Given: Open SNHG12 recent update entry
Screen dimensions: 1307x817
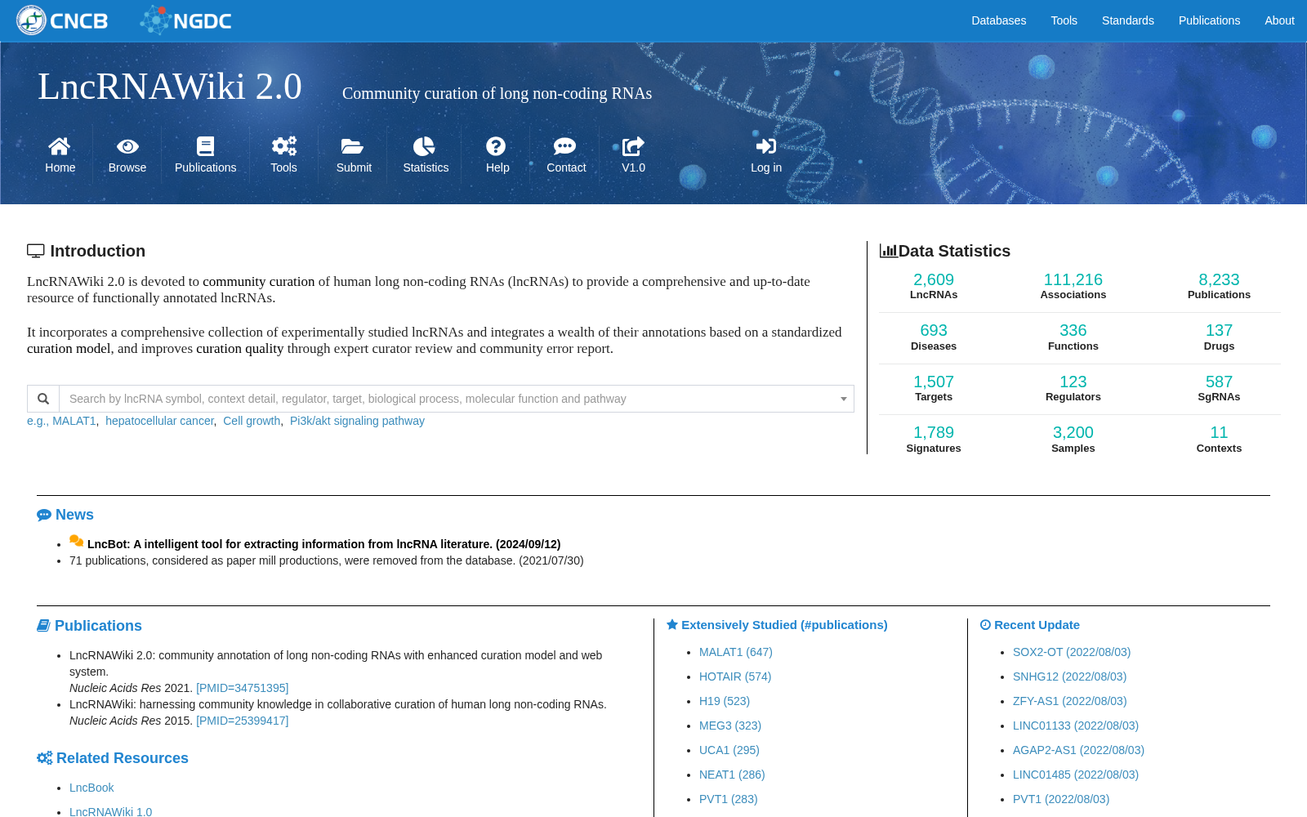Looking at the screenshot, I should [1069, 676].
